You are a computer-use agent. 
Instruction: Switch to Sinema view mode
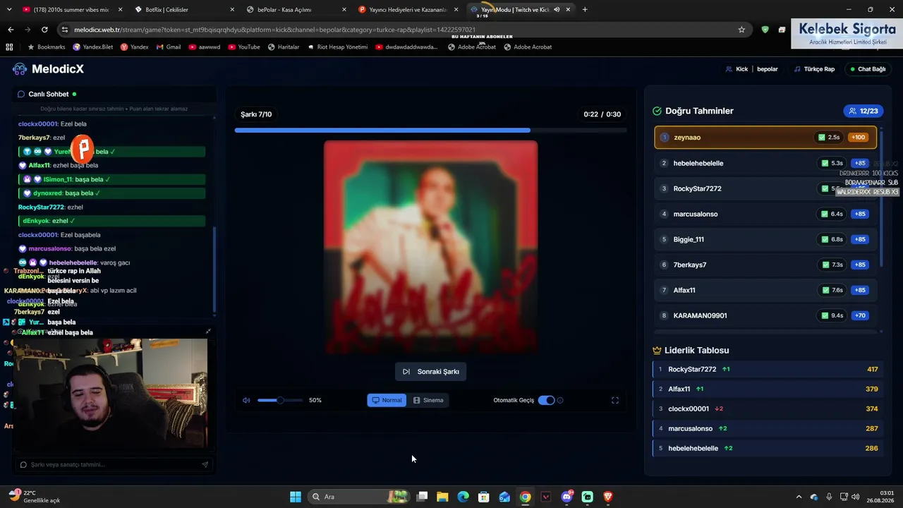coord(428,400)
